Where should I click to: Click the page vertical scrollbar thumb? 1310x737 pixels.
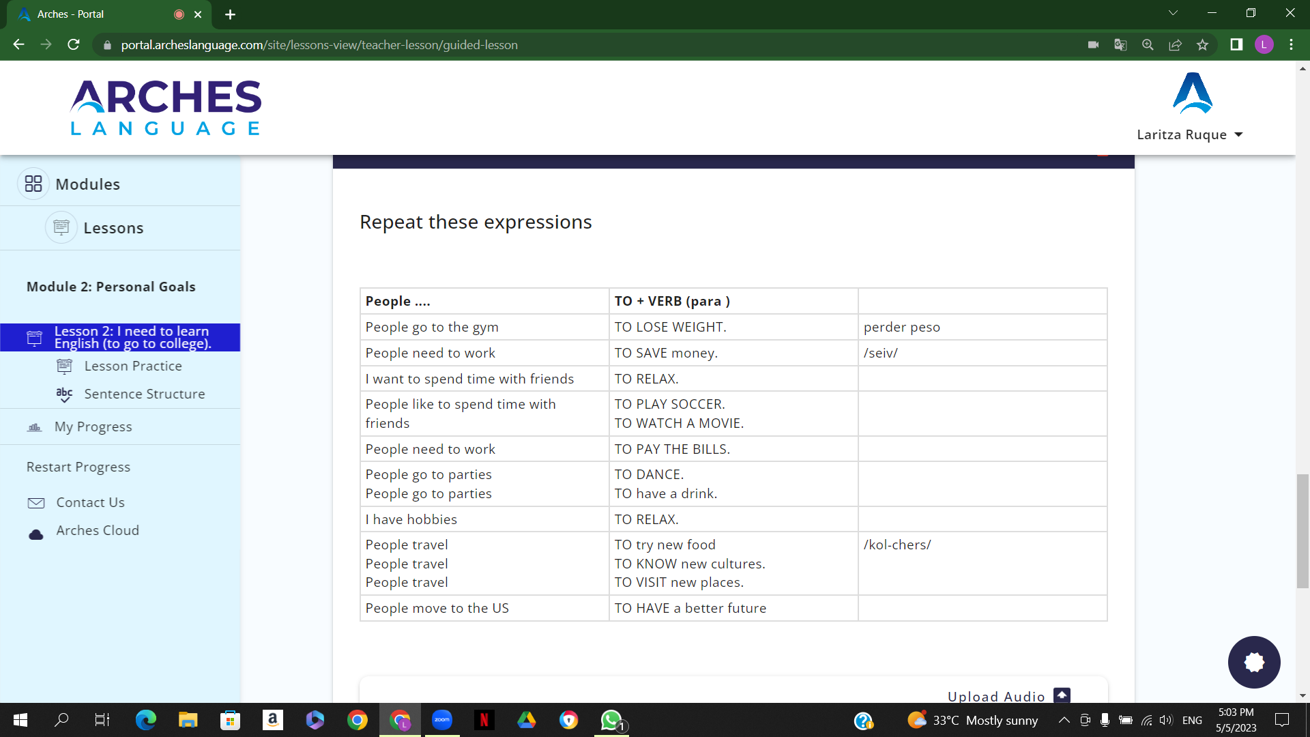tap(1302, 531)
